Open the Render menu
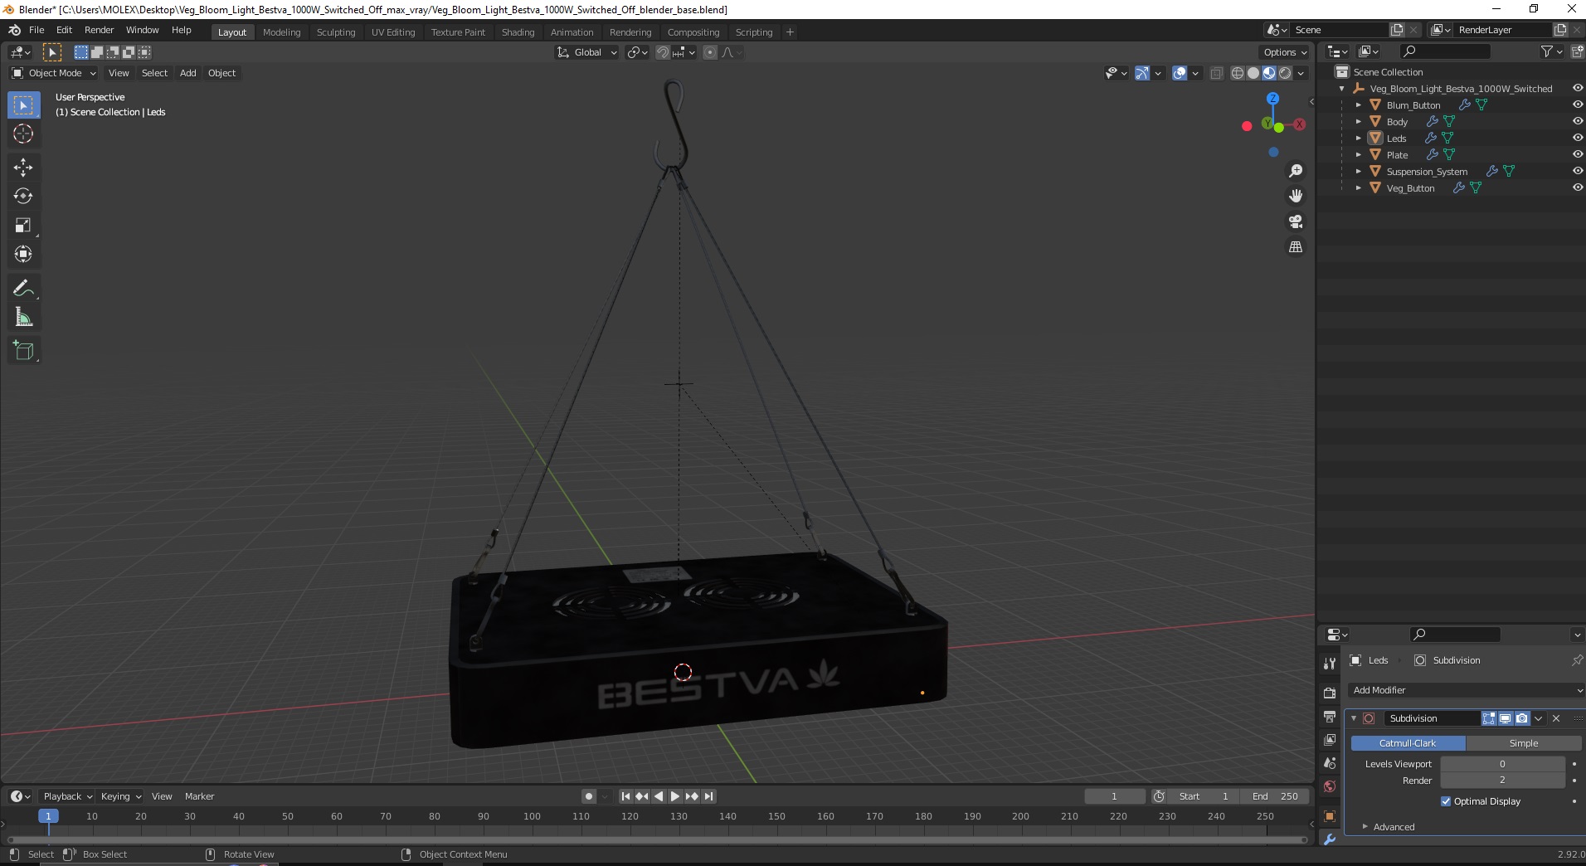This screenshot has height=866, width=1586. [99, 30]
